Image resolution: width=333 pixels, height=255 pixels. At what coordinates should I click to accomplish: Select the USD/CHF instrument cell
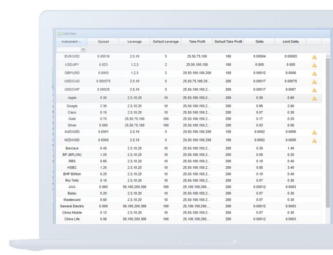pos(72,90)
